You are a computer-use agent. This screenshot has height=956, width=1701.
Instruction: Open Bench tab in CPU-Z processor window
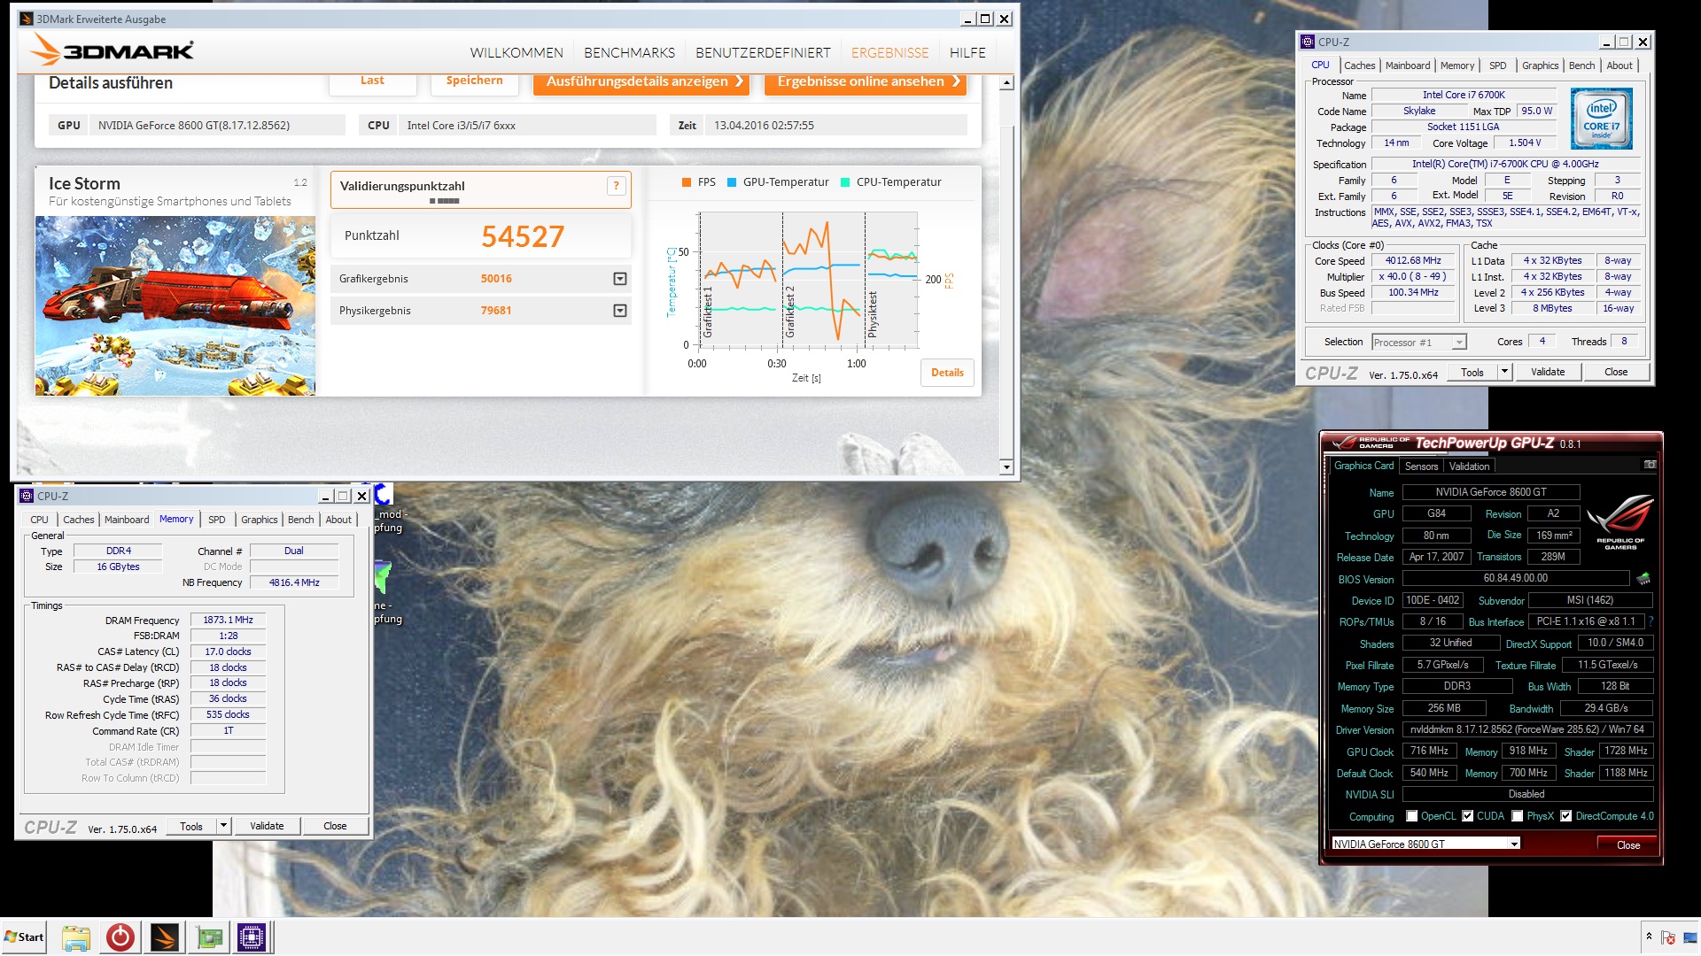(1581, 66)
